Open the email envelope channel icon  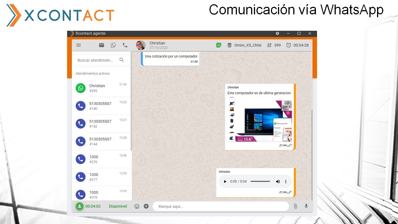click(102, 45)
